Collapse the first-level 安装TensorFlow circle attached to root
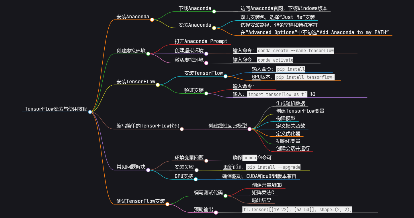 pos(158,85)
